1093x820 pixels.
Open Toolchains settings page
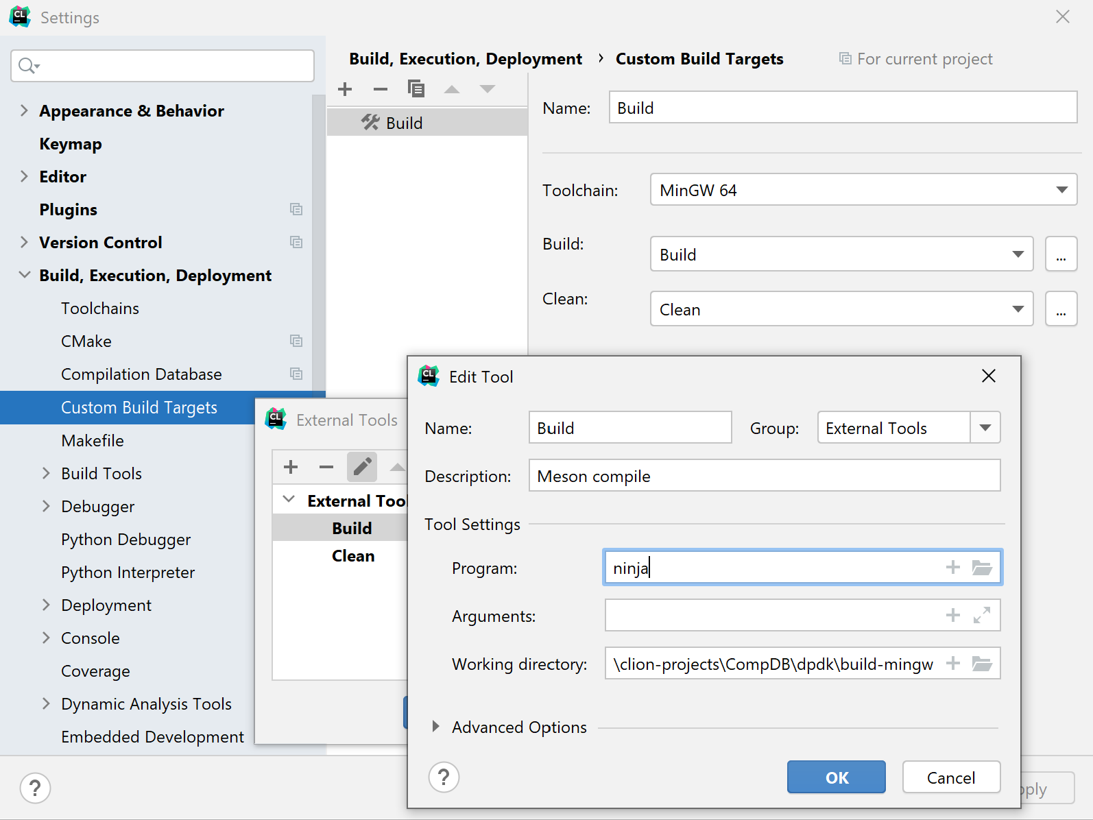pos(100,309)
